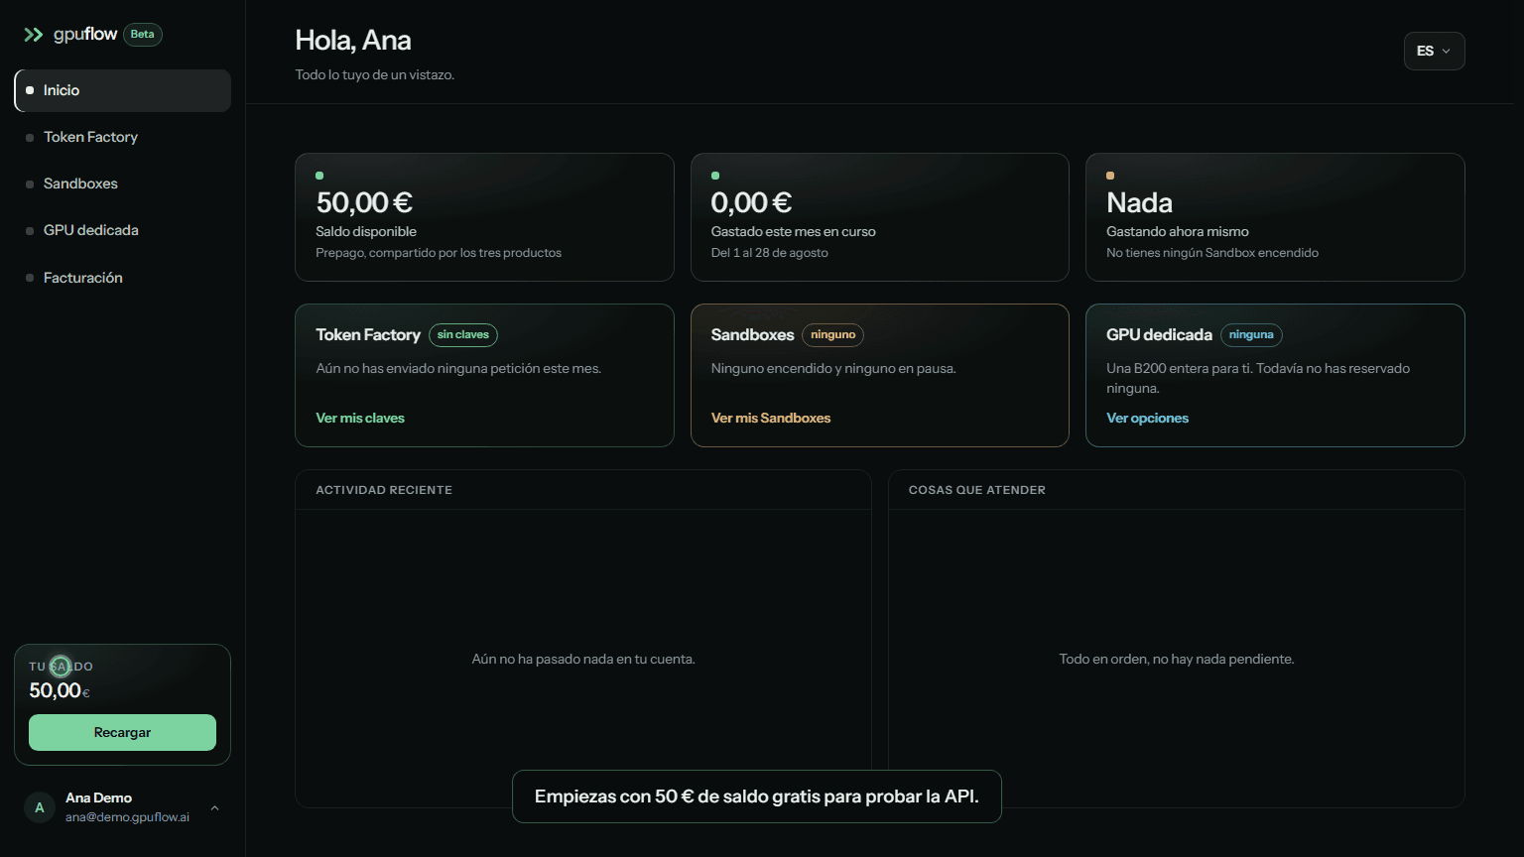Click the Beta badge next to gpuflow

143,35
